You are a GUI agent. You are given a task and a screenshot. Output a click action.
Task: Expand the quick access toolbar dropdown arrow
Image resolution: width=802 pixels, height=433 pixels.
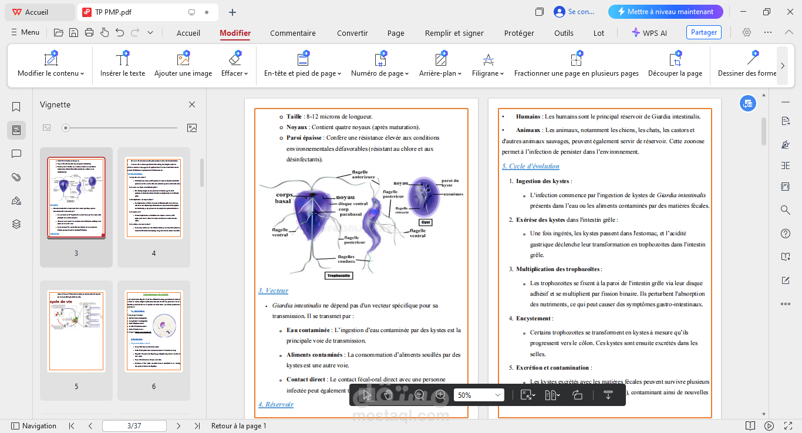coord(150,33)
